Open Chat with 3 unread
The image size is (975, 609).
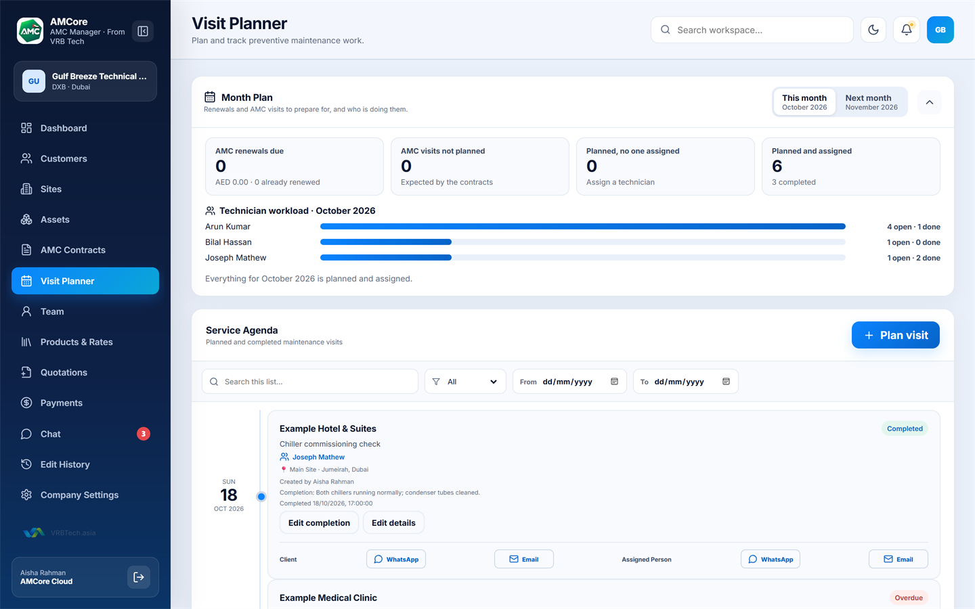coord(85,434)
